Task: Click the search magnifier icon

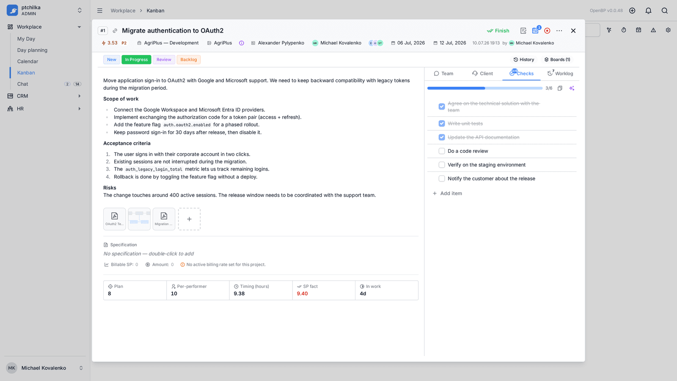Action: pyautogui.click(x=665, y=11)
